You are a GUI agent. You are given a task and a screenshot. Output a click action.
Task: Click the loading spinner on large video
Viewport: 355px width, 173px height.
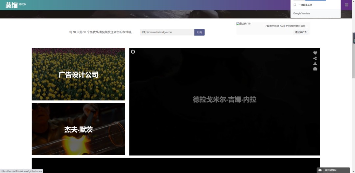[133, 52]
